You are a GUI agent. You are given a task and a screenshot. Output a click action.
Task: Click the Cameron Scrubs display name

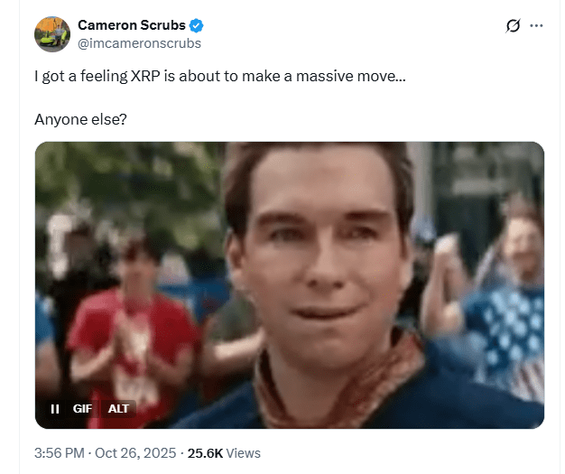click(x=132, y=25)
